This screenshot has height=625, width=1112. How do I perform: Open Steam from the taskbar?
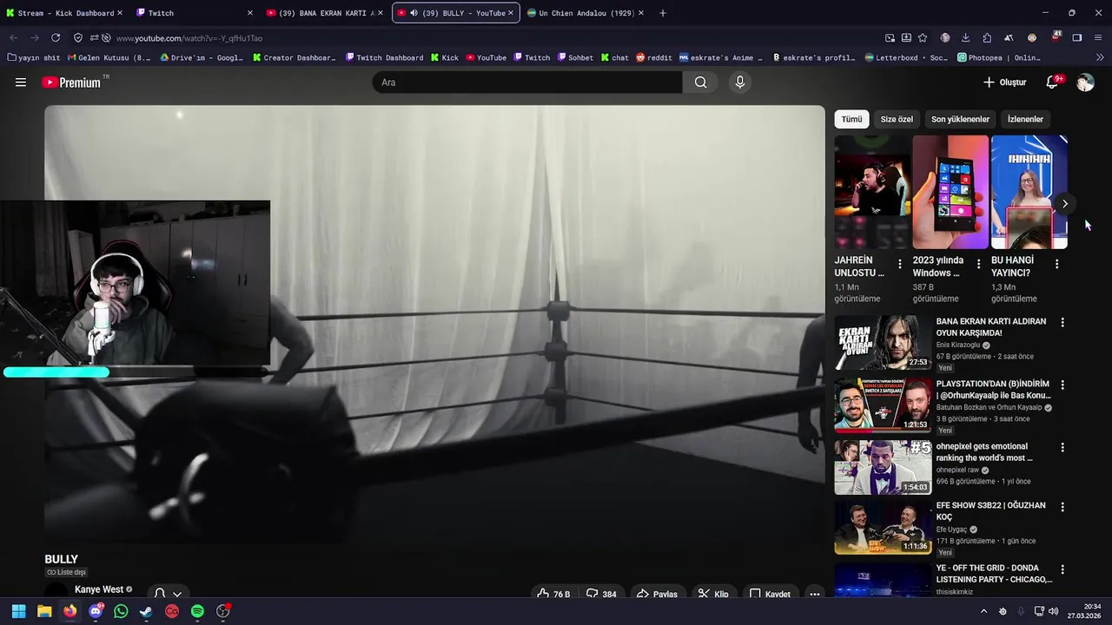click(146, 611)
